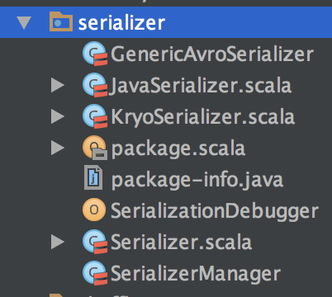Select GenericAvroSerializer in the tree
The image size is (332, 297).
coord(212,54)
